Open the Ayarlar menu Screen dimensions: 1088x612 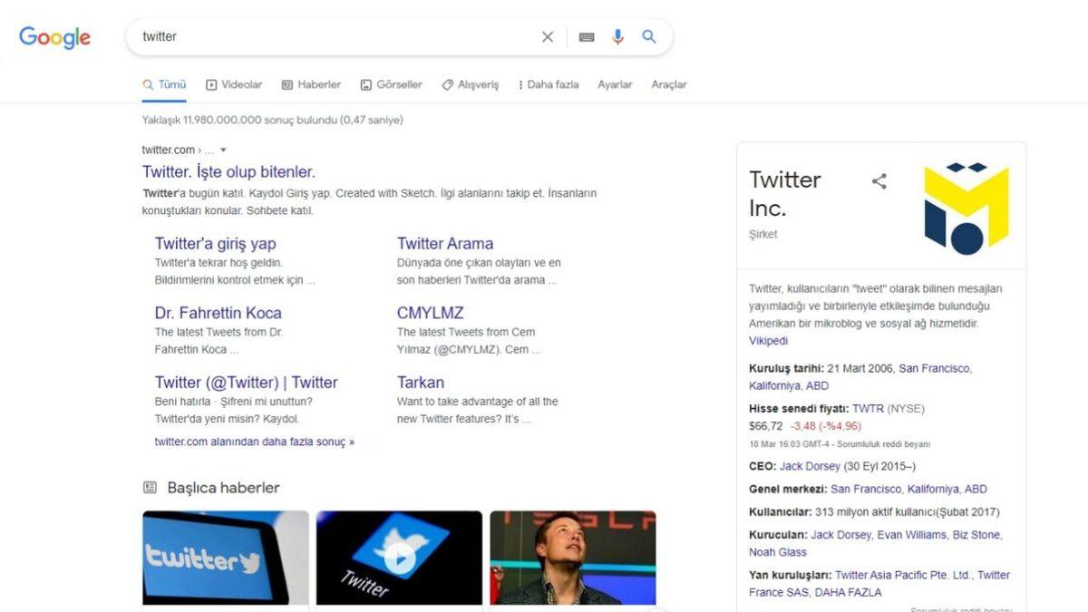click(x=615, y=83)
